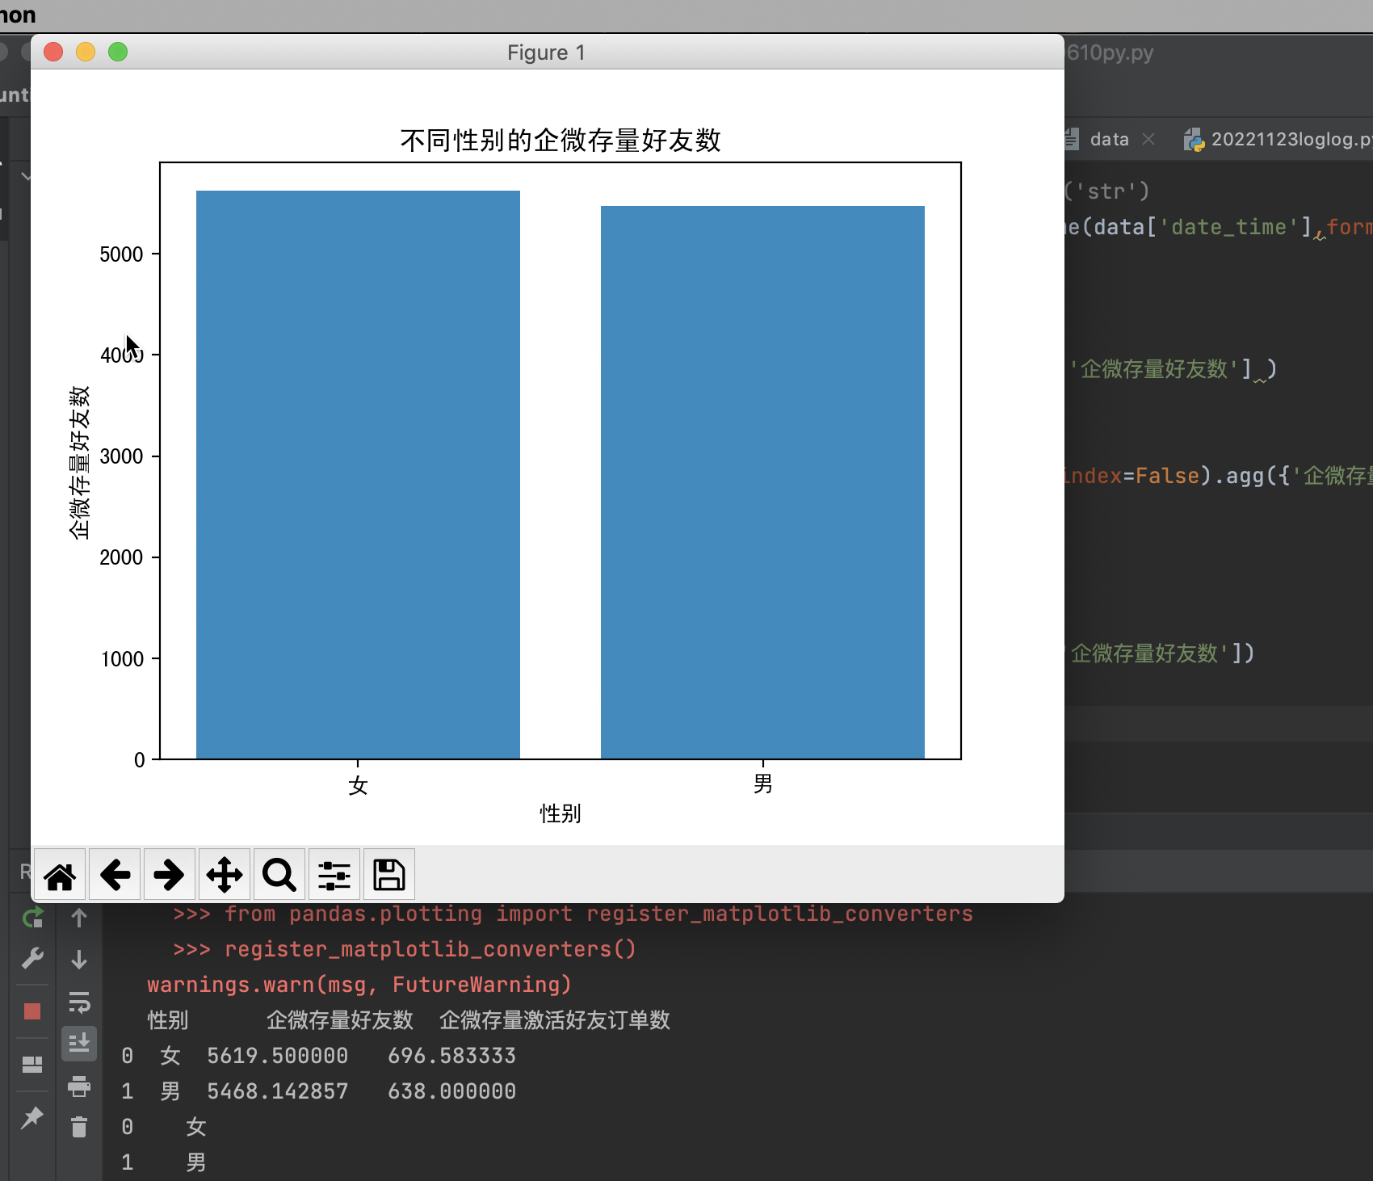Open the configure subplots panel

(x=334, y=874)
